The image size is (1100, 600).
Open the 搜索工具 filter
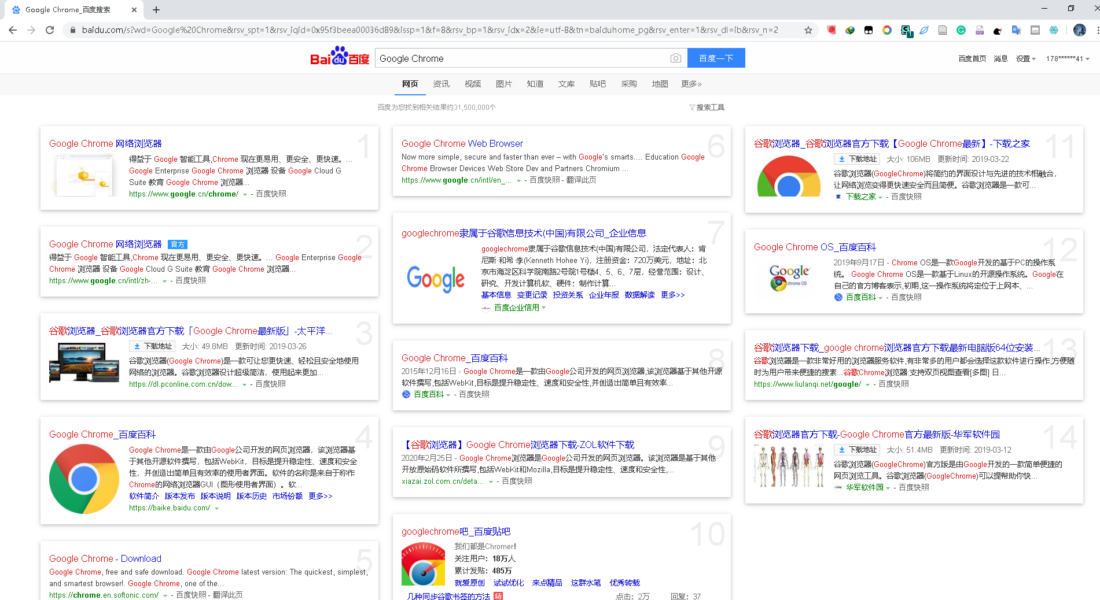click(707, 108)
